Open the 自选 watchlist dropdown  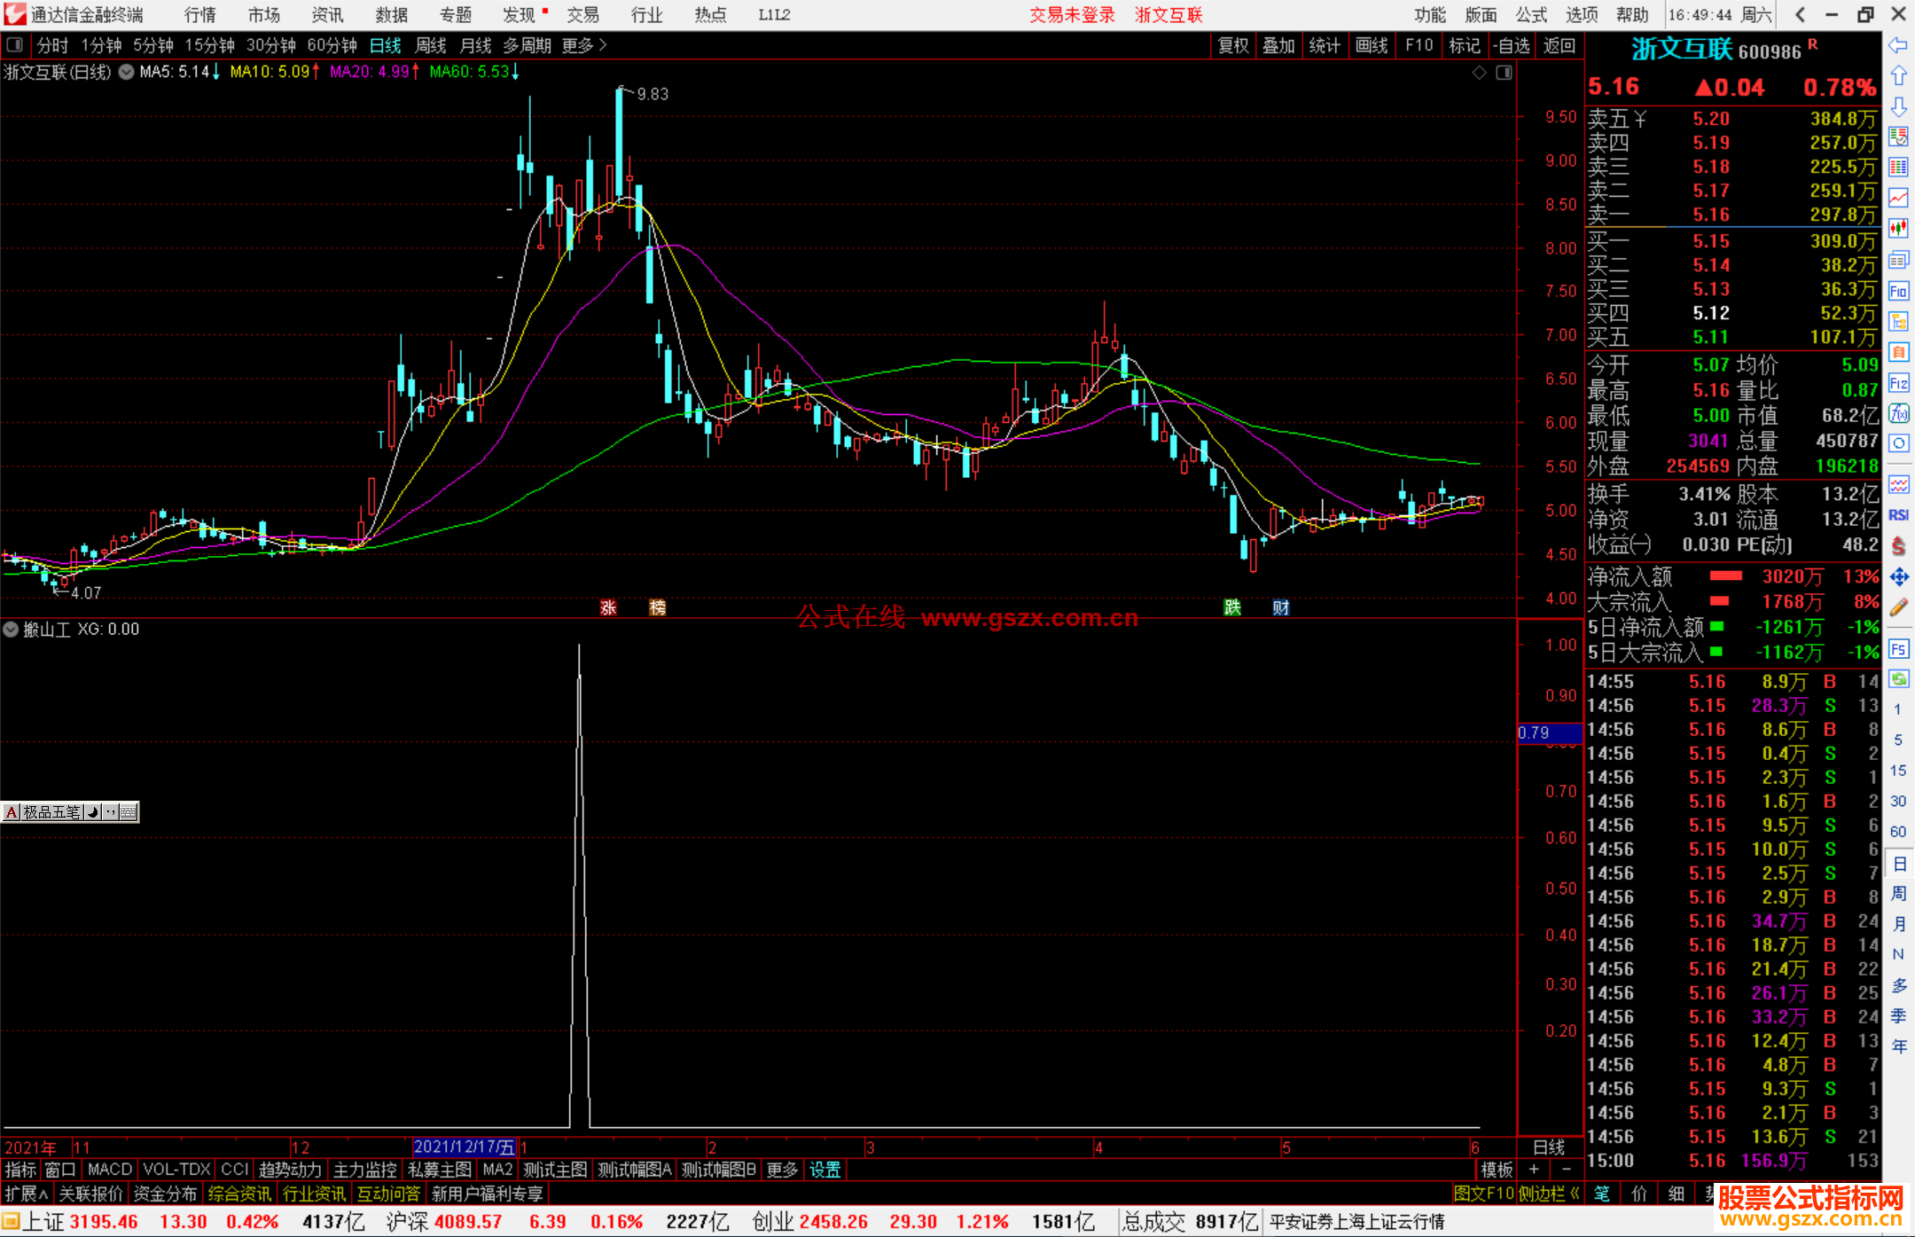[x=1511, y=45]
